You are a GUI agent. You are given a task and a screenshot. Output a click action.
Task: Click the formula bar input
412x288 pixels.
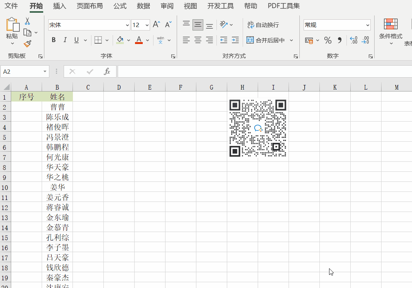pyautogui.click(x=265, y=71)
